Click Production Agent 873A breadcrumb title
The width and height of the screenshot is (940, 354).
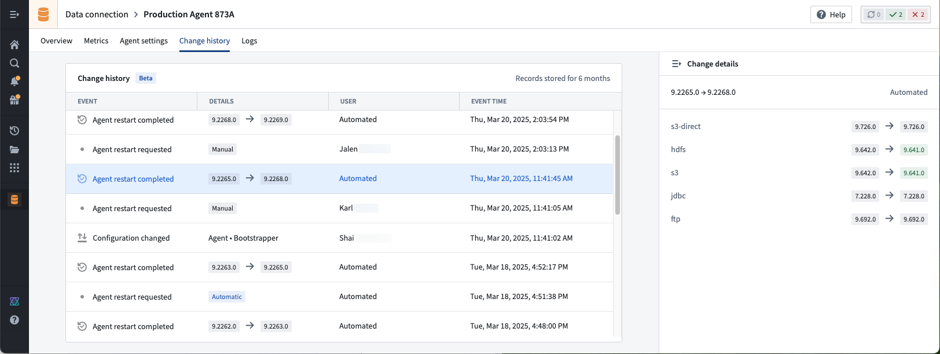(x=189, y=14)
